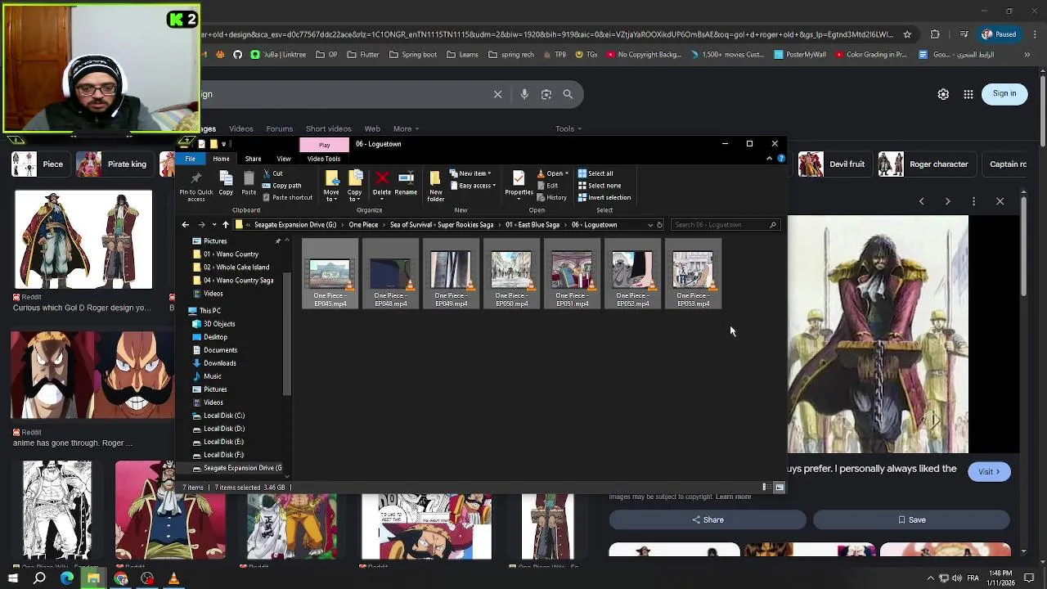Screen dimensions: 1047x589
Task: Open Explorer help question mark icon
Action: click(781, 159)
